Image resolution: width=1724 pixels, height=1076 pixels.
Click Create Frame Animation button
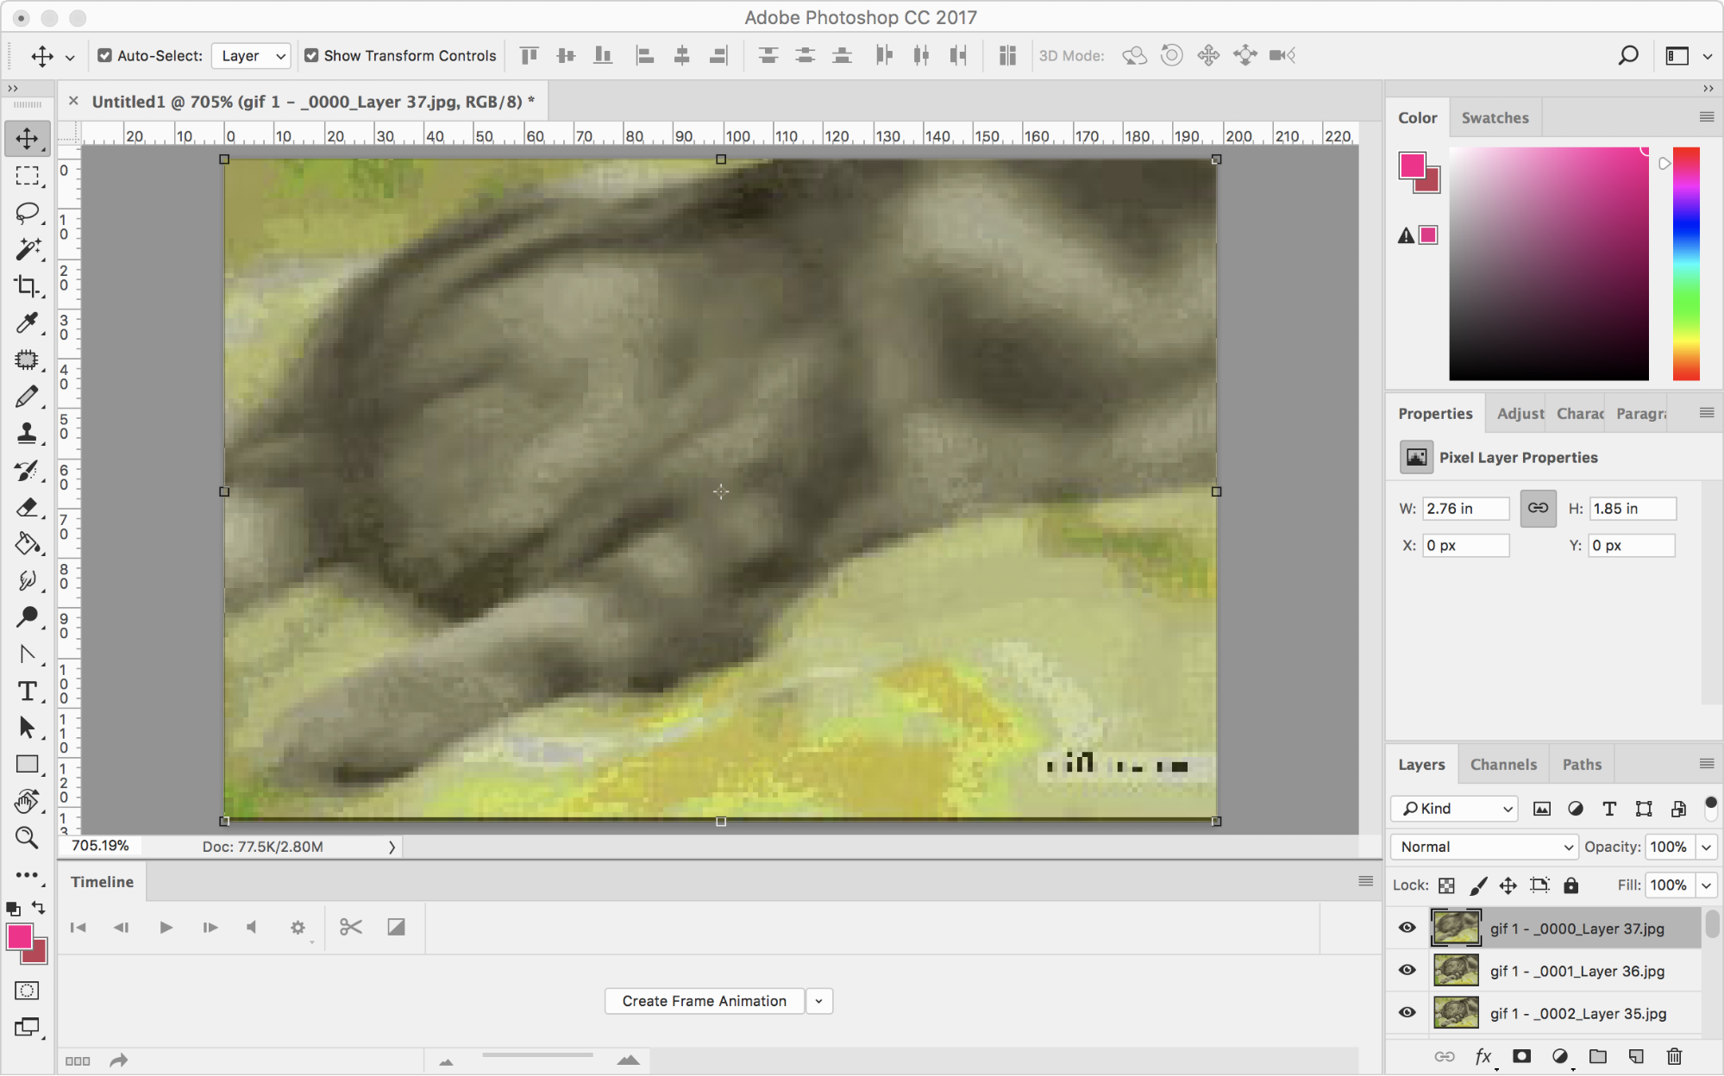(705, 1000)
